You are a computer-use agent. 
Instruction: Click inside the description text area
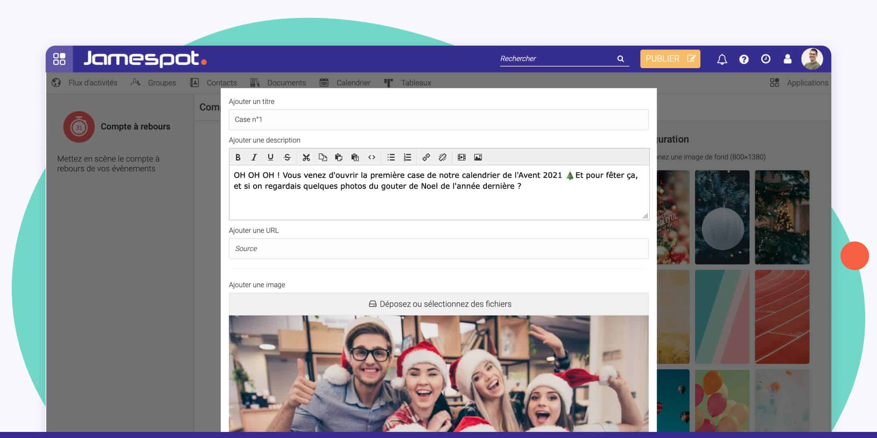coord(438,193)
